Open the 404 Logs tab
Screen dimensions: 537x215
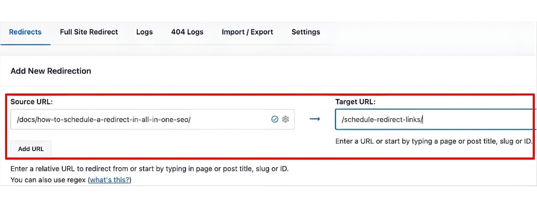point(187,32)
